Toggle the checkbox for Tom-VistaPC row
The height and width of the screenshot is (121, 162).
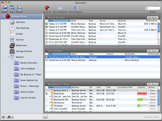pos(47,109)
